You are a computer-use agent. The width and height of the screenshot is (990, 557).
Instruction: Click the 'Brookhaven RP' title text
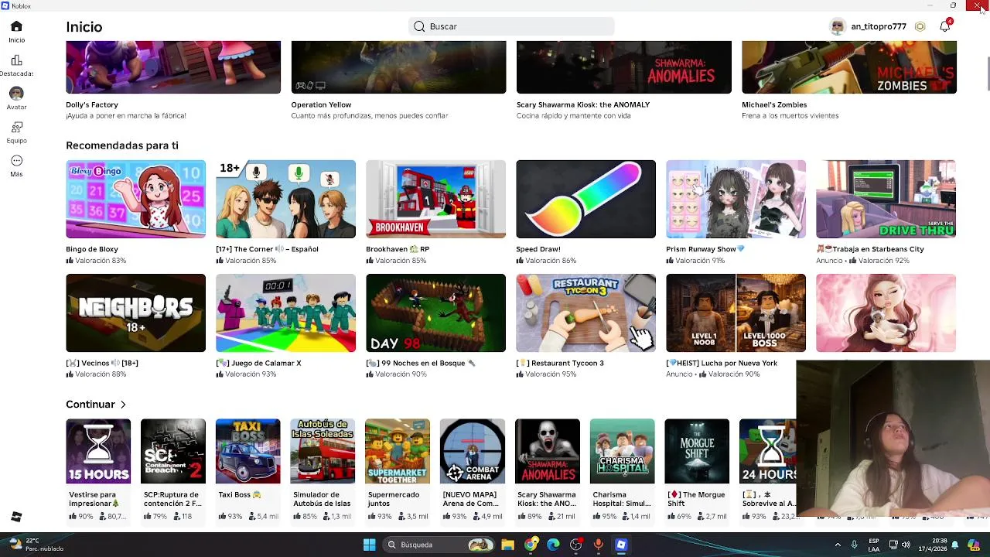(398, 249)
